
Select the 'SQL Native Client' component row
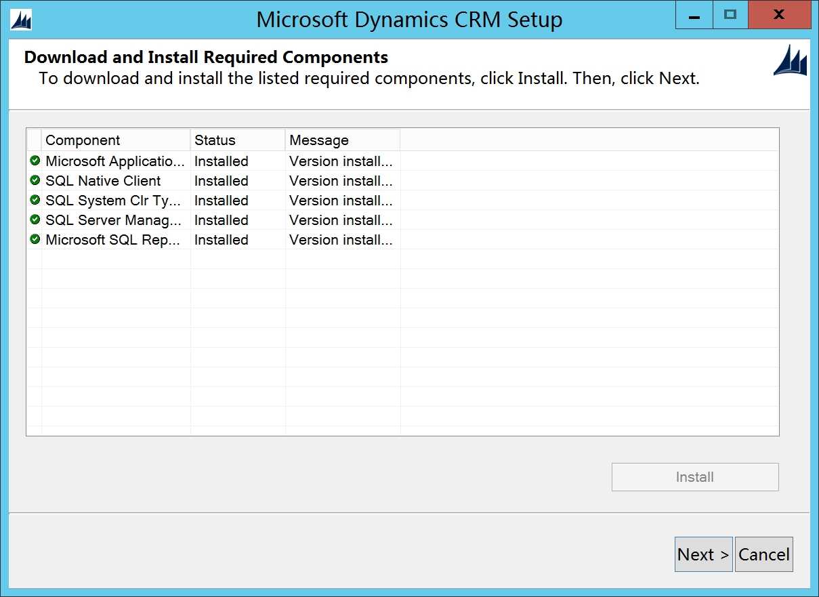402,181
